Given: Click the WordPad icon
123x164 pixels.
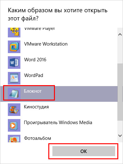Looking at the screenshot, I should [14, 78].
